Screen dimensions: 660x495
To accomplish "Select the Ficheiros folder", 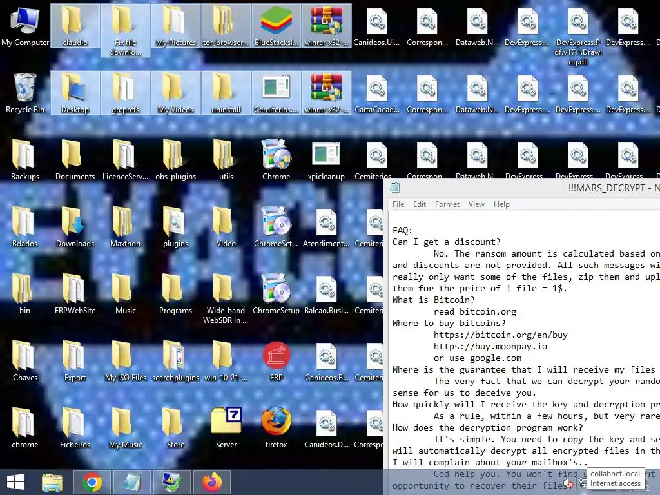I will [x=75, y=428].
